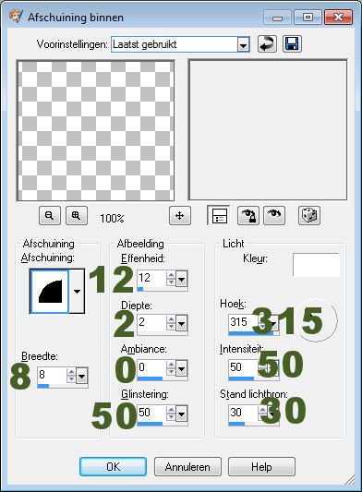Click the pan navigate crosshair icon

point(179,216)
